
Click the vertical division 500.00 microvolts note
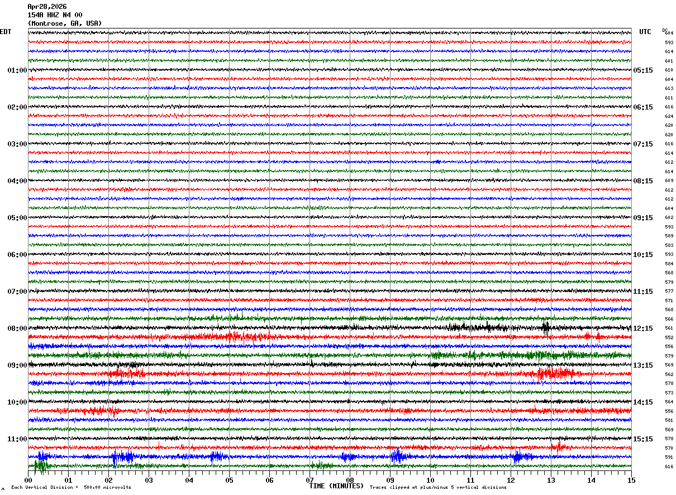72,488
